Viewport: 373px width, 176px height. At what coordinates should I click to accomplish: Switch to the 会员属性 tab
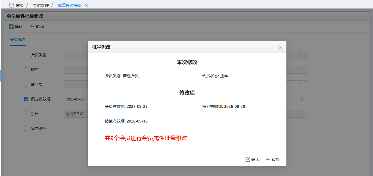tap(18, 39)
